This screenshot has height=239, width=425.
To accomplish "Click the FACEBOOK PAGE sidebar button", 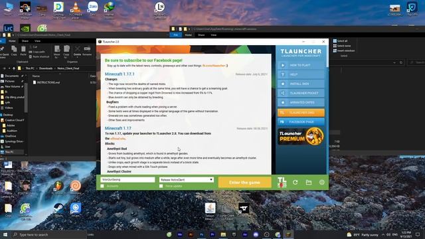I will pos(301,122).
